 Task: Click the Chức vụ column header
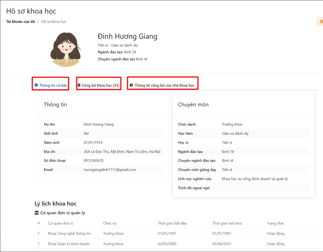[110, 223]
